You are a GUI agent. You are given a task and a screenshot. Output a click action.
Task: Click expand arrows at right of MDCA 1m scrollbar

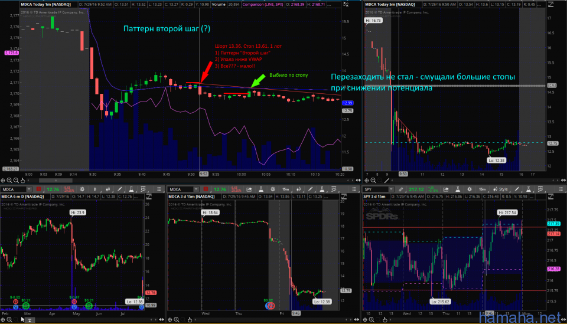pos(358,180)
